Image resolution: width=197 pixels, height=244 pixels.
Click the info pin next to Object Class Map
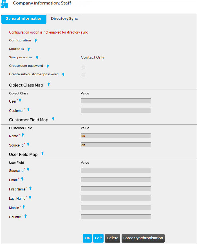(x=49, y=84)
